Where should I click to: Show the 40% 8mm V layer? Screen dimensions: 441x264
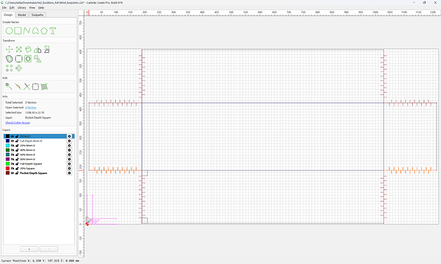click(x=12, y=150)
